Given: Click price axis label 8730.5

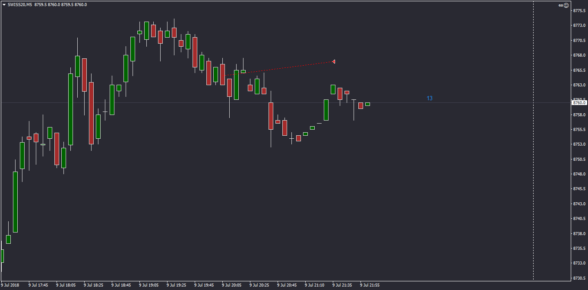Looking at the screenshot, I should [579, 278].
